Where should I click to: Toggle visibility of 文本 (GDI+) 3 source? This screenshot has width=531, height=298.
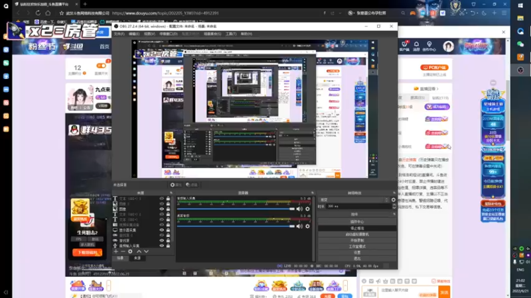pyautogui.click(x=161, y=199)
